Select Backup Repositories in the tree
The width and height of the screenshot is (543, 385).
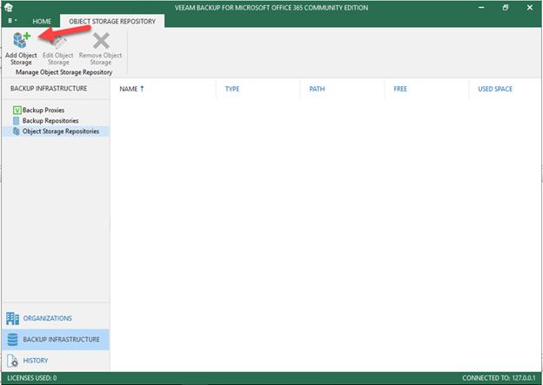pos(50,120)
